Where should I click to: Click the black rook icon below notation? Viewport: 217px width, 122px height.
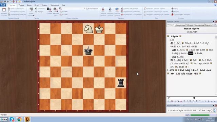194,98
